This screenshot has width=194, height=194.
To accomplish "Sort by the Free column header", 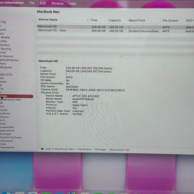I will tap(94, 20).
